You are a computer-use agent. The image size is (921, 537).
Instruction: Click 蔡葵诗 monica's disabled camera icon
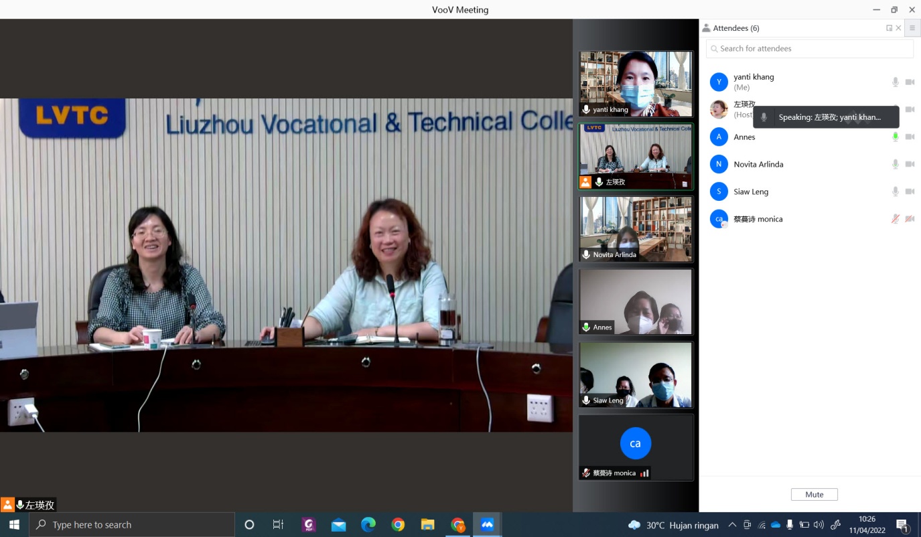click(x=910, y=219)
